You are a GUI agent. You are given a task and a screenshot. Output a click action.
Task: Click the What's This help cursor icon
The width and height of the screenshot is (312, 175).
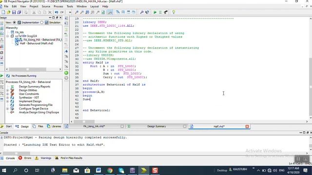(147, 12)
